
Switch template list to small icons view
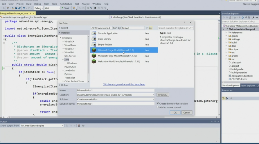click(x=147, y=28)
